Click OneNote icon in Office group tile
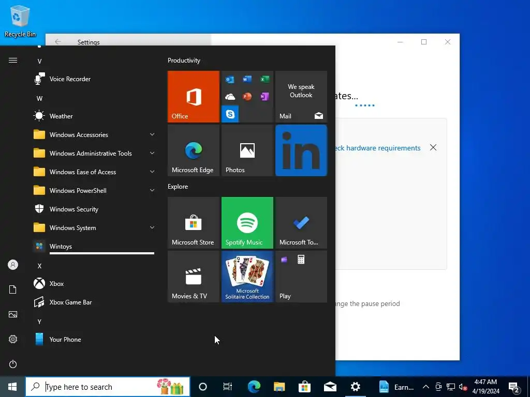 (x=264, y=97)
